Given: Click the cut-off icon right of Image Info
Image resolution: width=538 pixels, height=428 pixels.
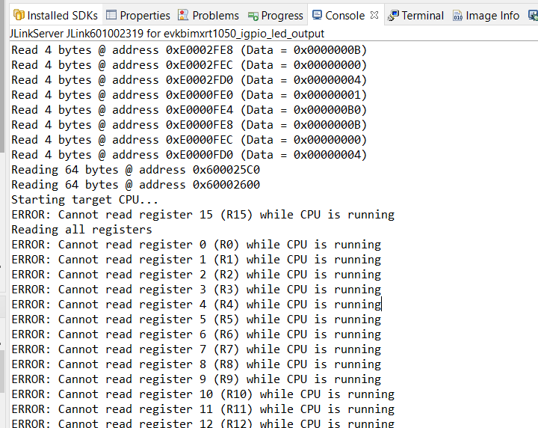Looking at the screenshot, I should (532, 15).
